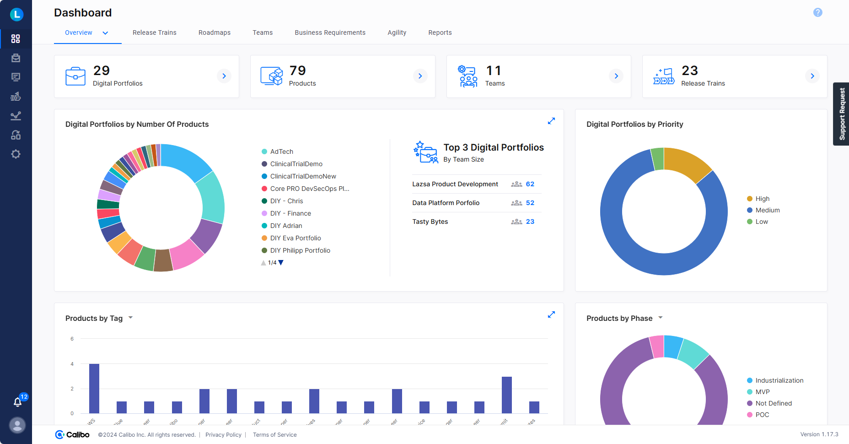Screen dimensions: 849x444
Task: Open the Products by Tag dropdown arrow
Action: (x=130, y=317)
